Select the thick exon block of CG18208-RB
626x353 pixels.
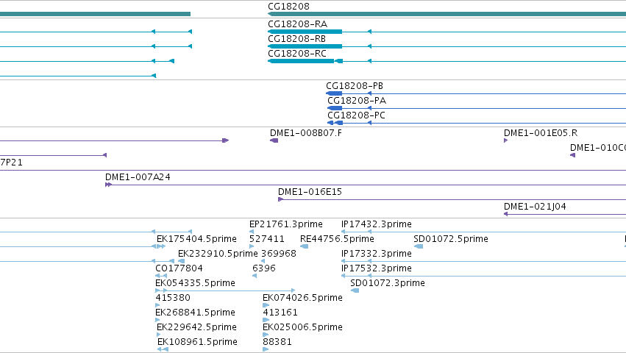click(305, 46)
